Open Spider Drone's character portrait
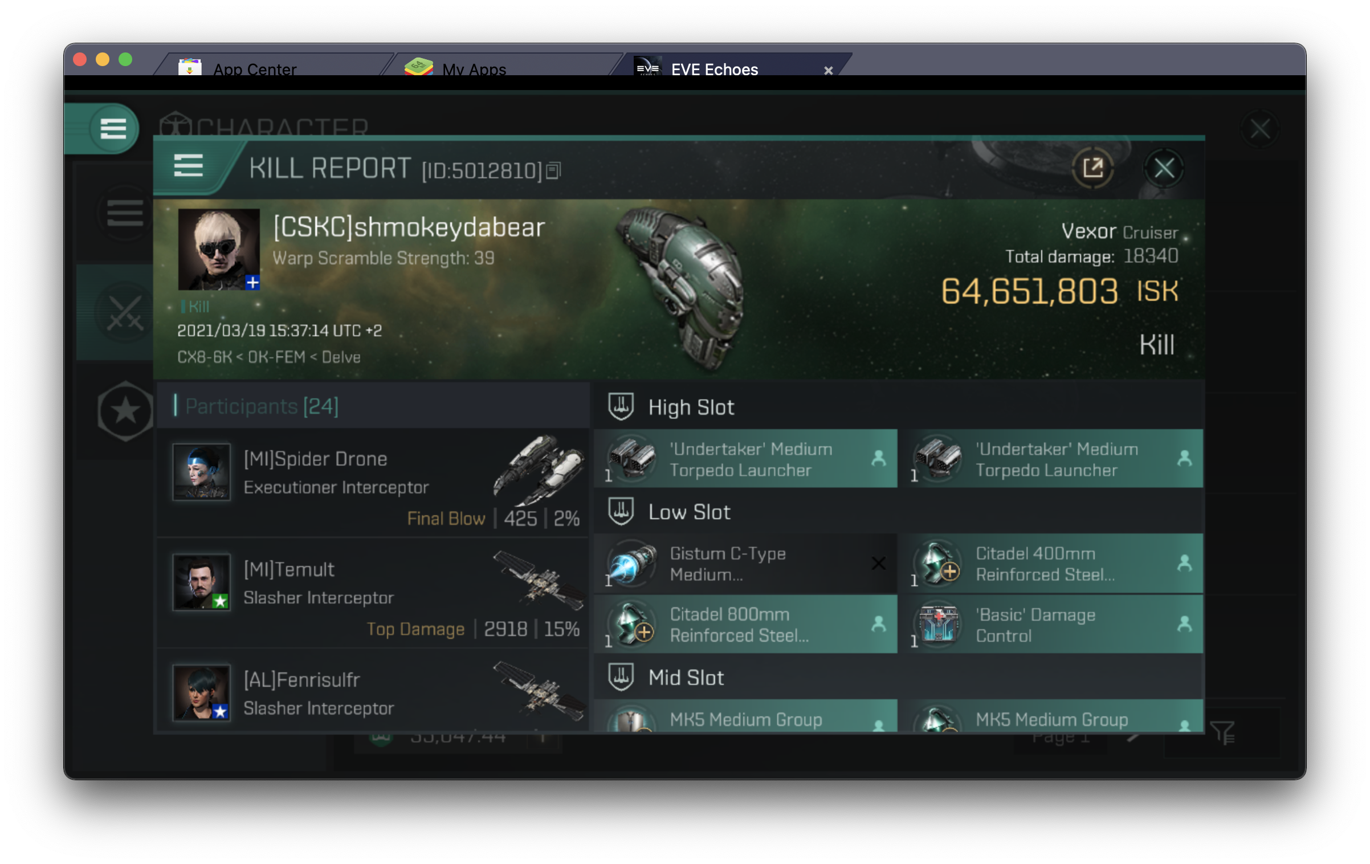Image resolution: width=1370 pixels, height=864 pixels. 202,472
